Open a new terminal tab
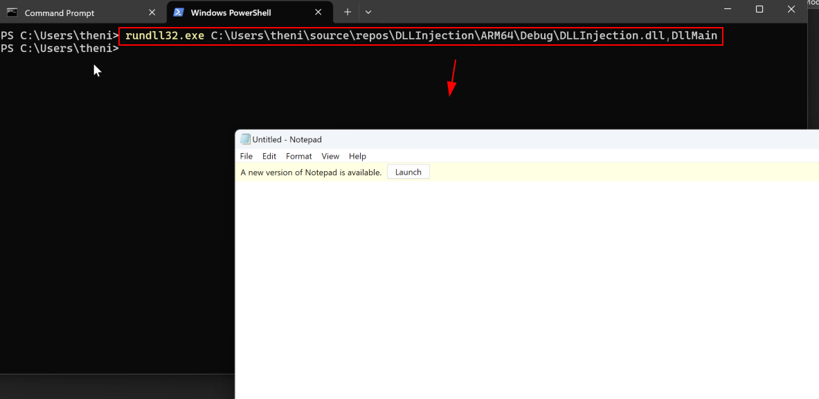This screenshot has width=819, height=399. click(348, 12)
